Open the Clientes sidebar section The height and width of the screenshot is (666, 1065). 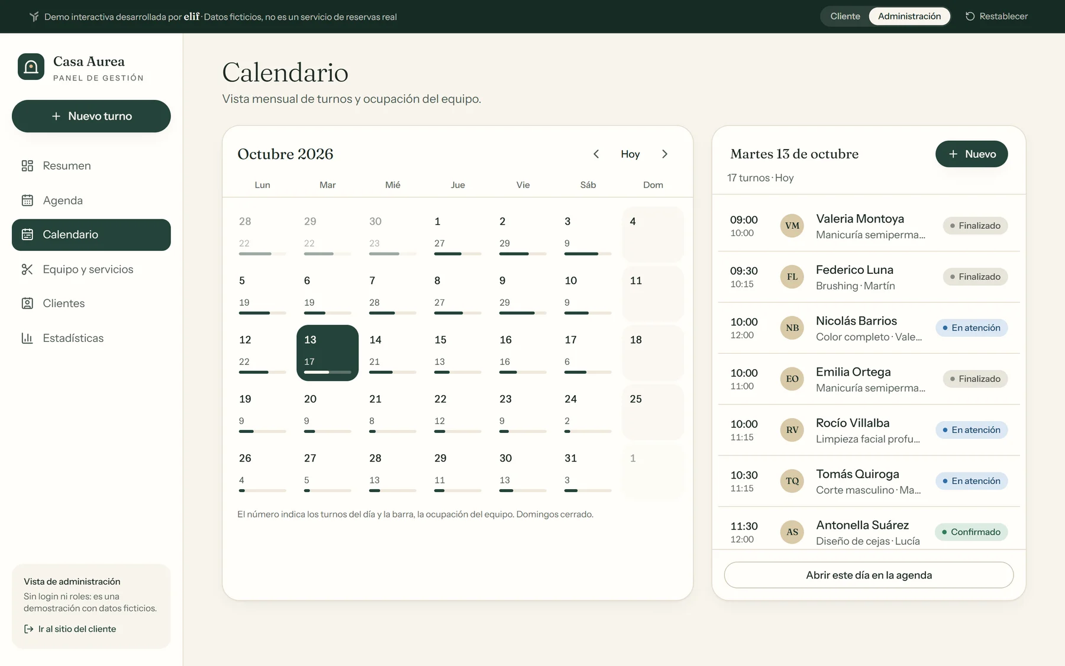(x=91, y=303)
